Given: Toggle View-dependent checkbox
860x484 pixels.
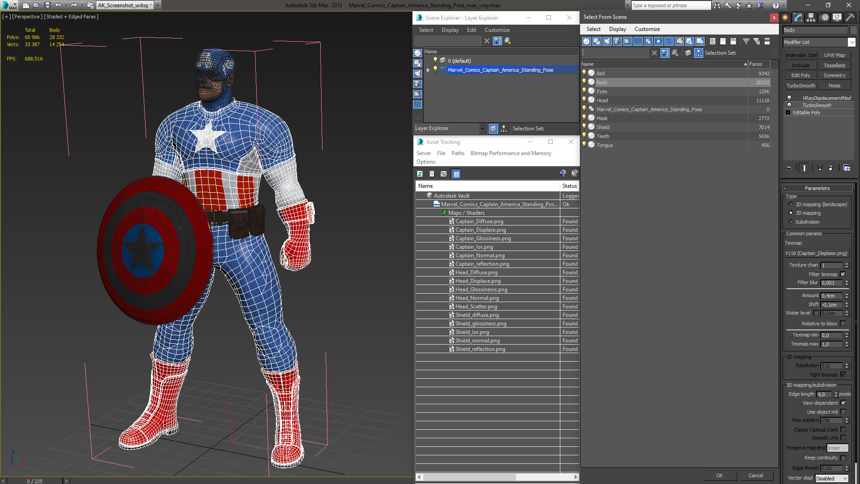Looking at the screenshot, I should 843,403.
